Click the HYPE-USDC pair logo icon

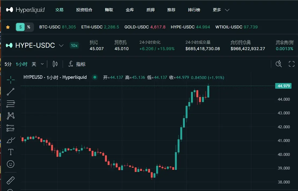tap(9, 46)
